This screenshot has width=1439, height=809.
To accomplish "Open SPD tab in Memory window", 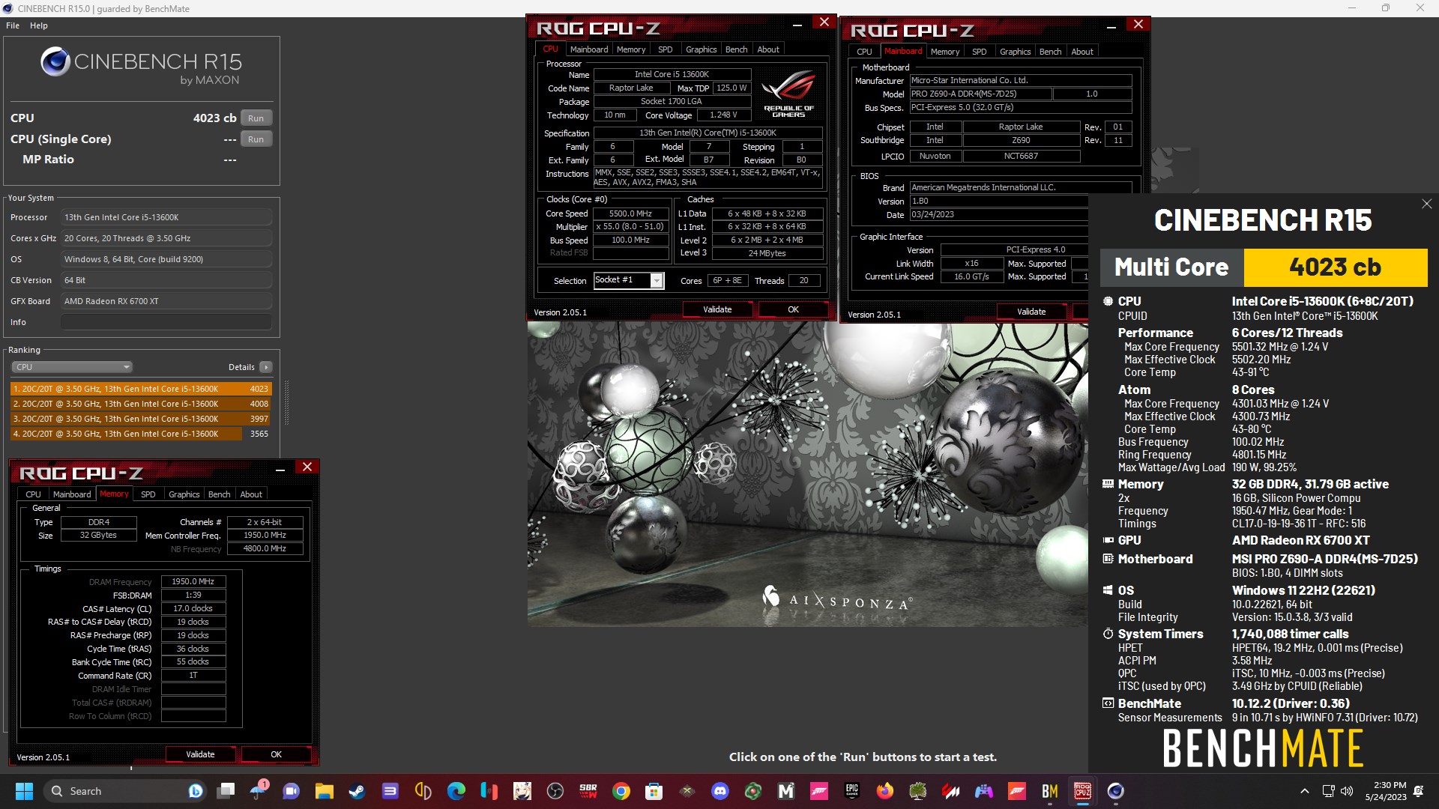I will (148, 494).
